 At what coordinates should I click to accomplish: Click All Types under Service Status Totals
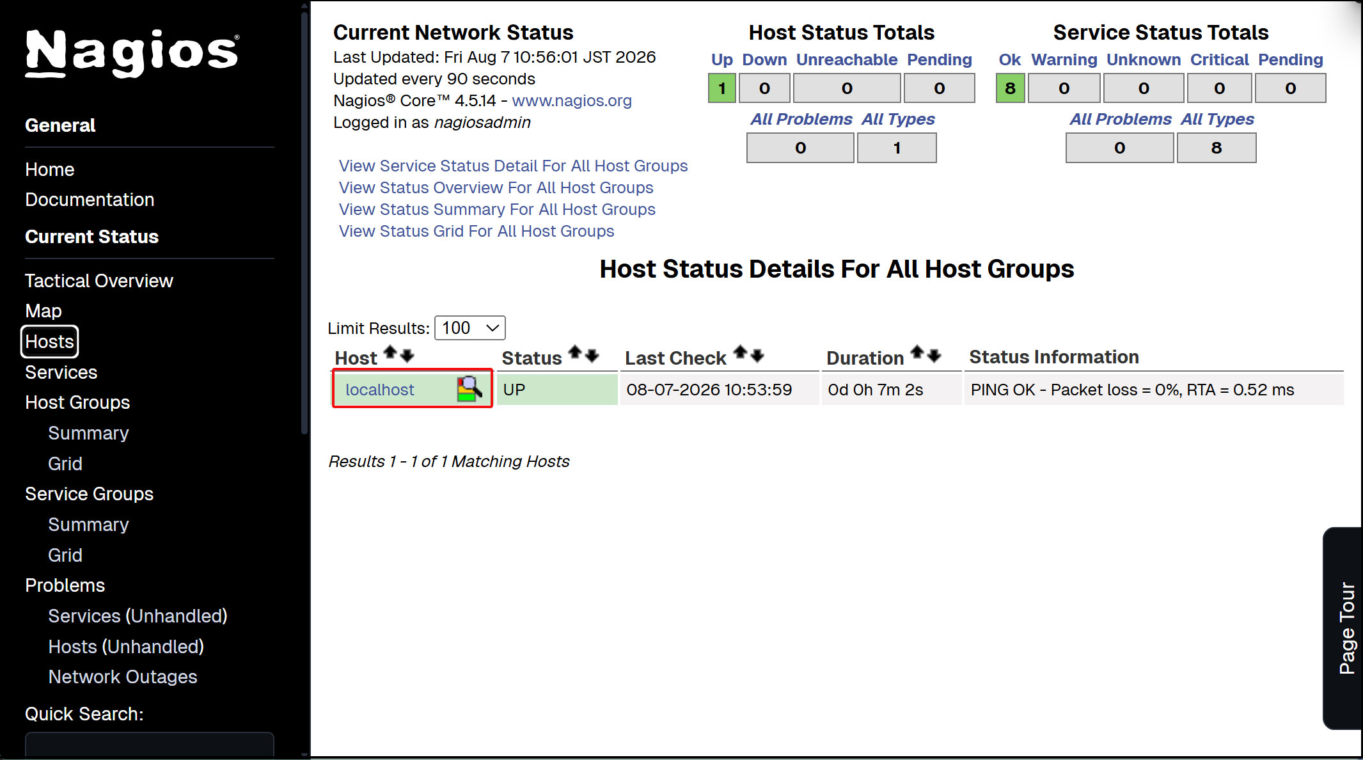tap(1217, 119)
